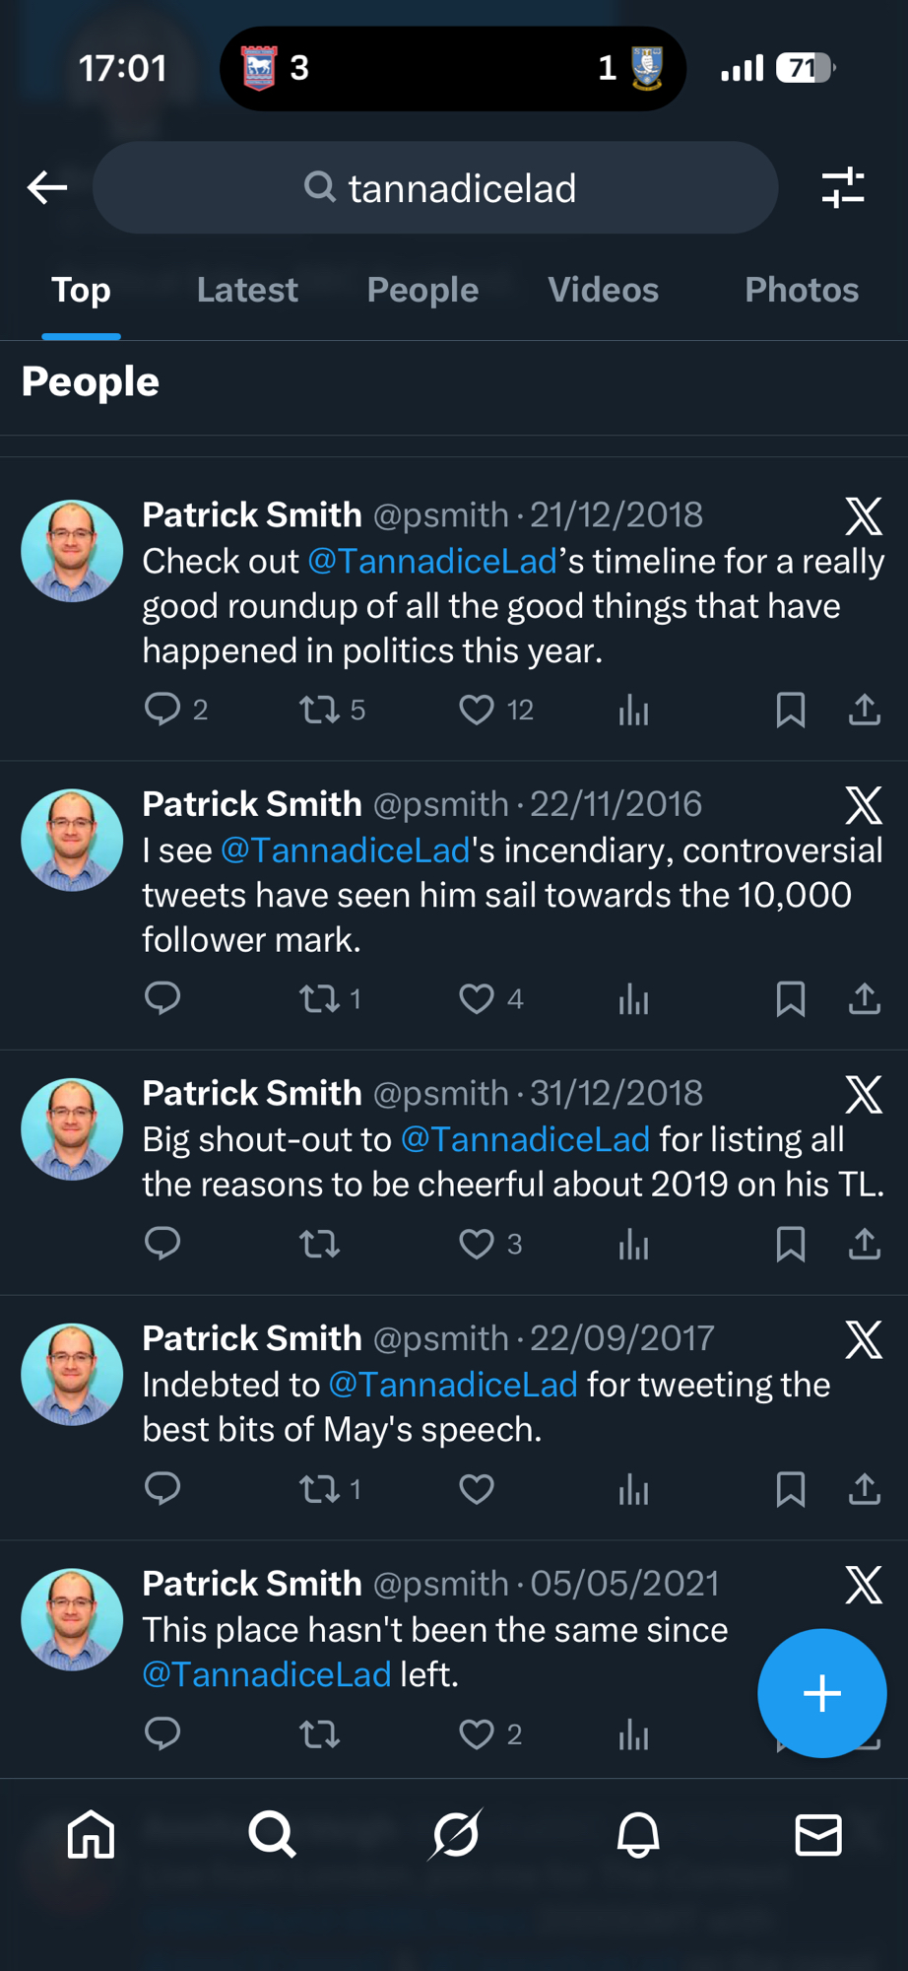Open the Grok tab icon
908x1971 pixels.
(455, 1835)
